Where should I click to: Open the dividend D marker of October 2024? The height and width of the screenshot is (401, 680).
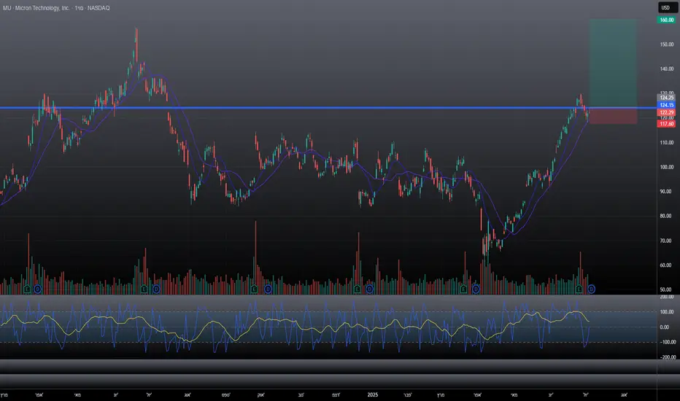coord(268,289)
